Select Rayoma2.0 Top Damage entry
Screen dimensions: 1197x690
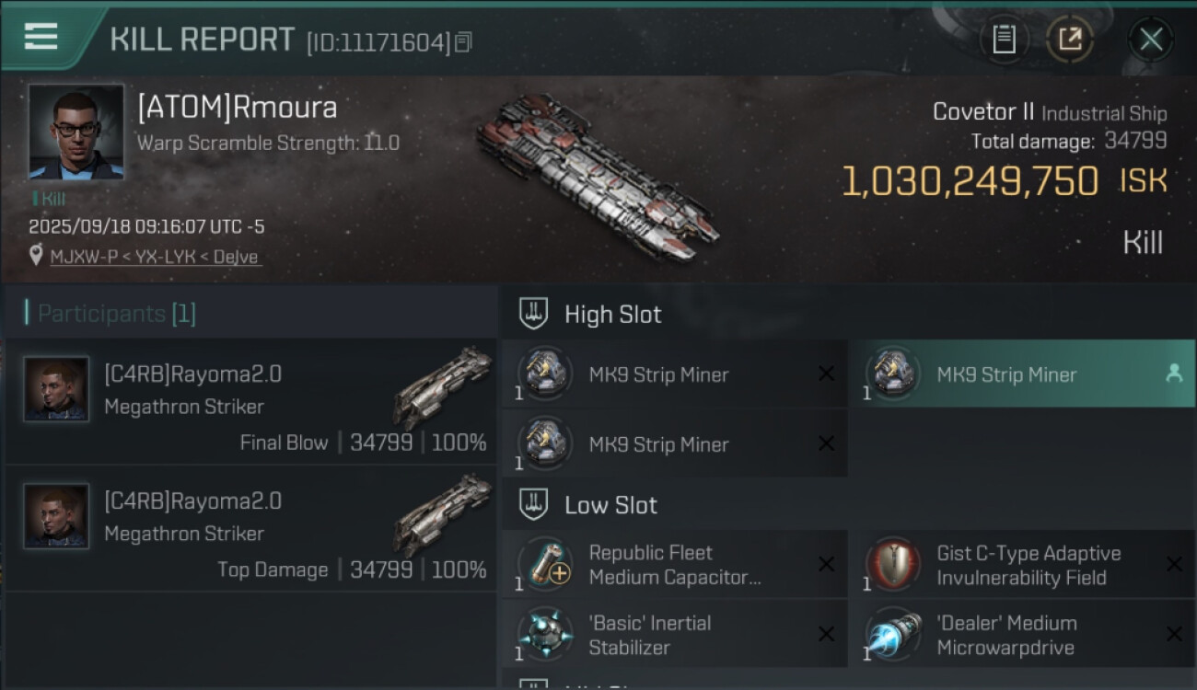[250, 529]
